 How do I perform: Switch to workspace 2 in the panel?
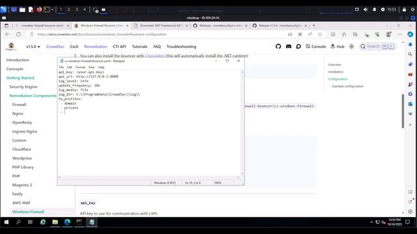coord(69,9)
